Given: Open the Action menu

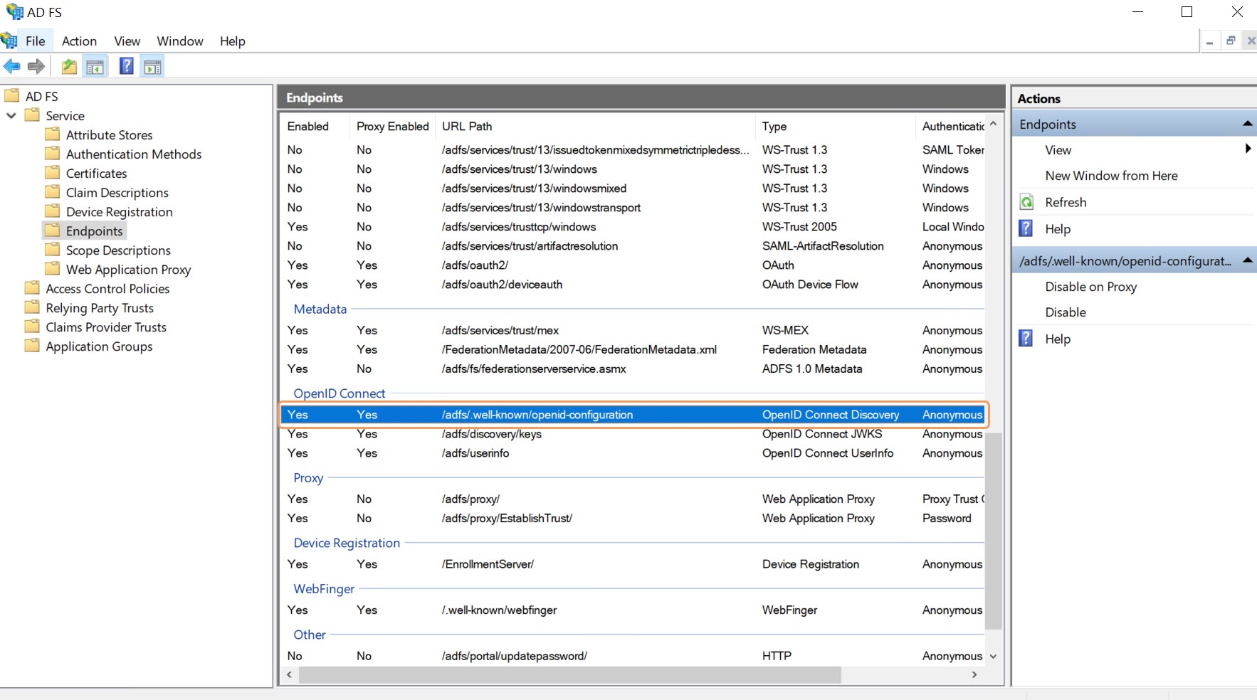Looking at the screenshot, I should [79, 41].
